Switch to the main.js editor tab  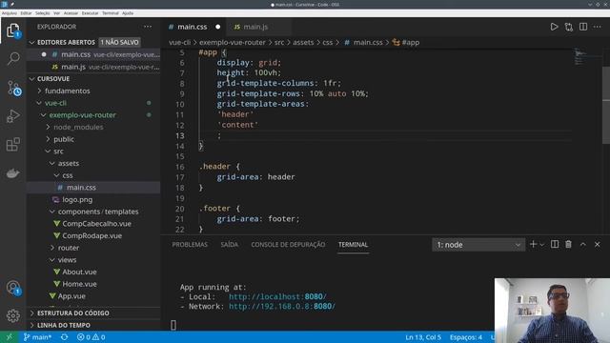click(255, 27)
